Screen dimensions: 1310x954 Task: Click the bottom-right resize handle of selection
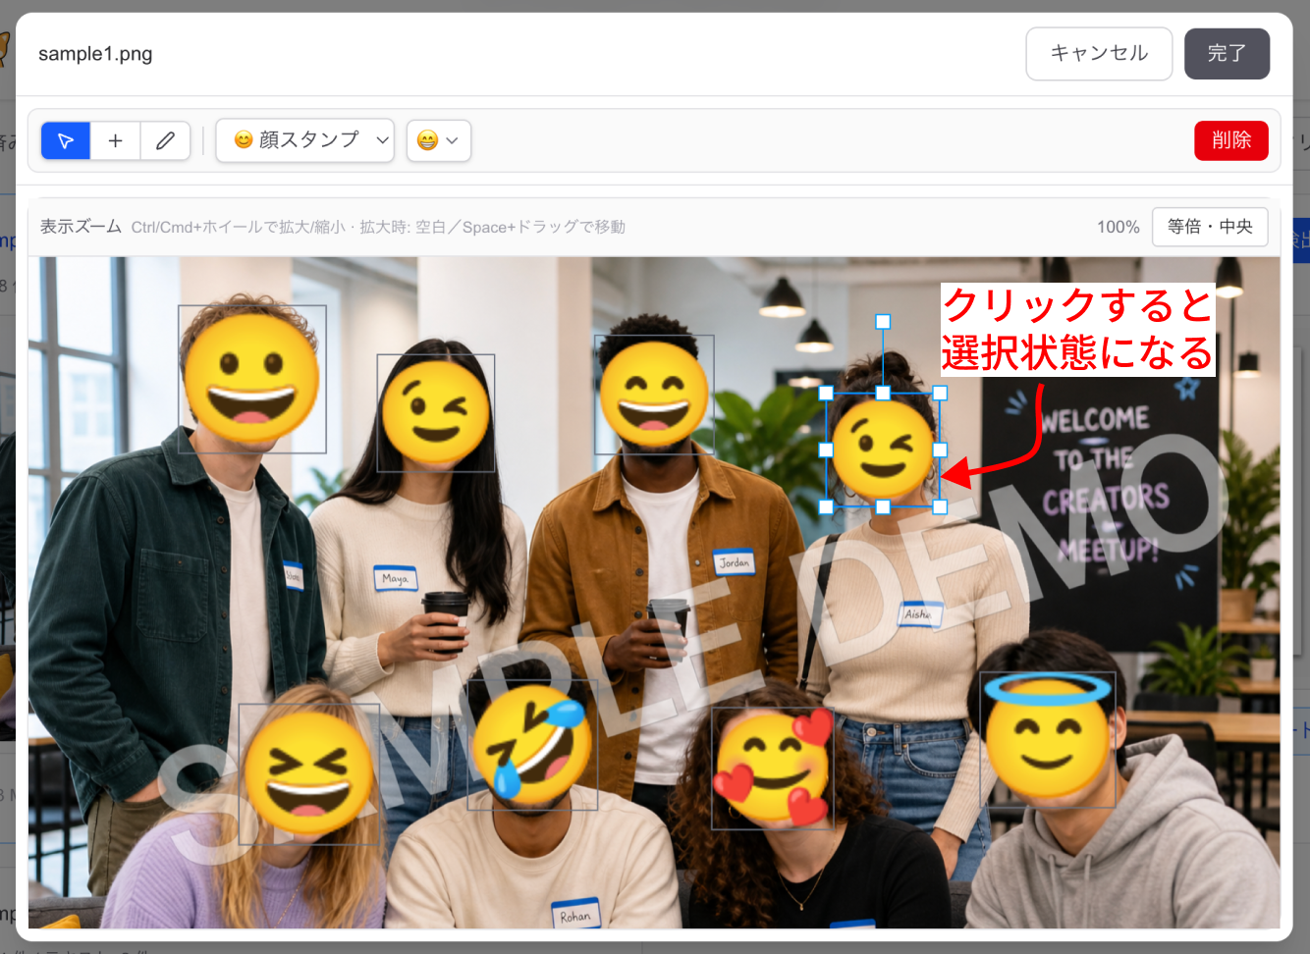tap(940, 506)
